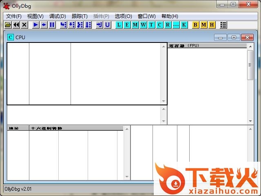This screenshot has height=196, width=261.
Task: Maximize the CPU child window
Action: [x=234, y=38]
